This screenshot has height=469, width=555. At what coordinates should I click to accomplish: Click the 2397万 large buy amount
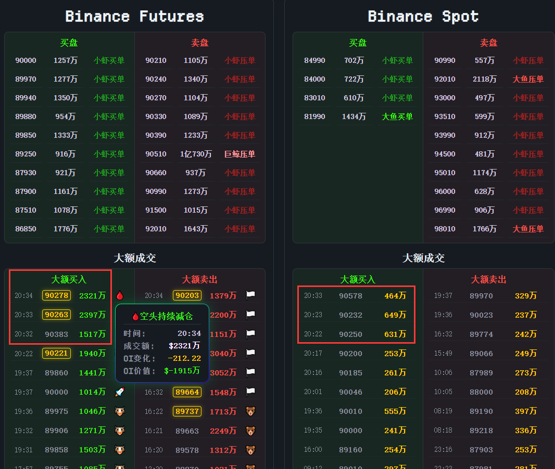point(92,315)
